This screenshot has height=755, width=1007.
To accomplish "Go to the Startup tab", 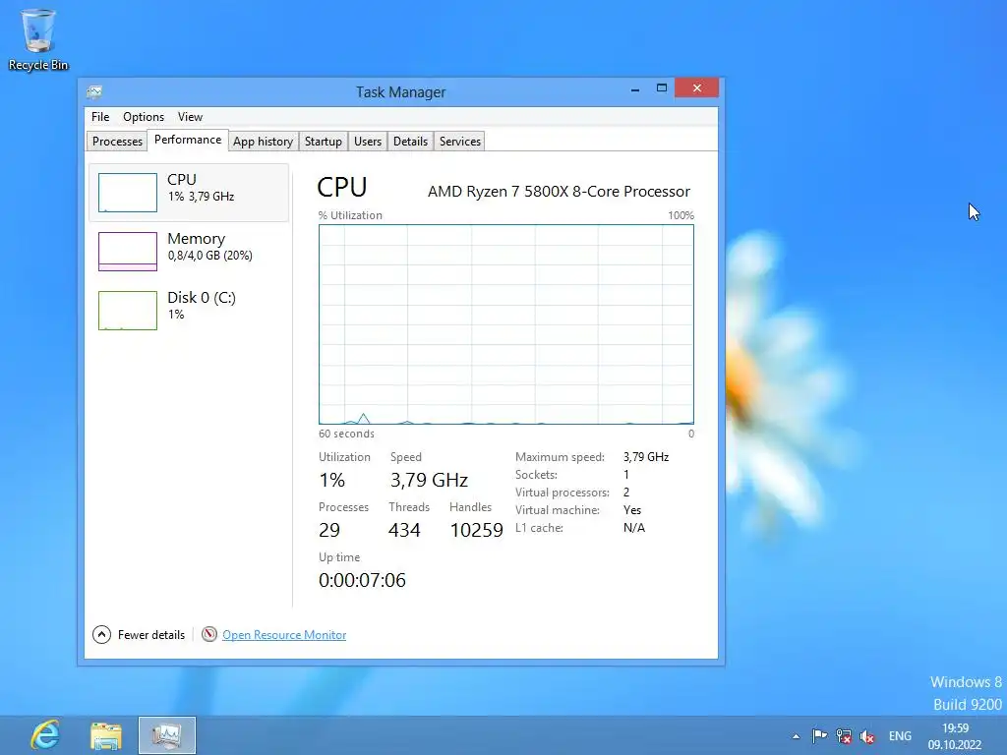I will coord(323,142).
